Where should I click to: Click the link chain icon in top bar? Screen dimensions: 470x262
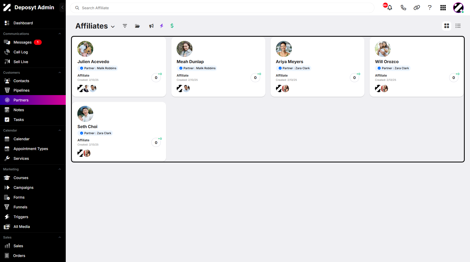point(417,8)
